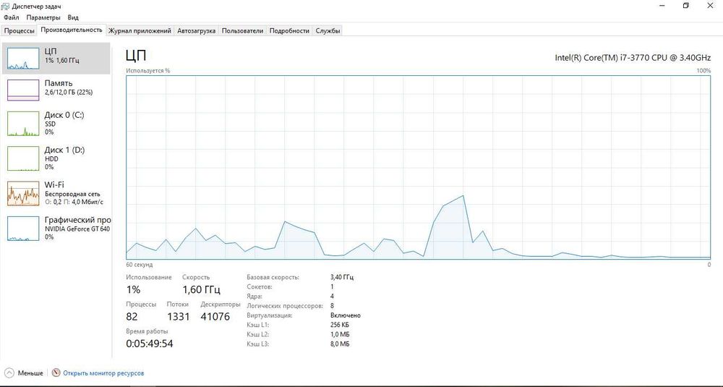The width and height of the screenshot is (723, 387).
Task: Select the Память mini graph thumbnail
Action: click(x=23, y=90)
